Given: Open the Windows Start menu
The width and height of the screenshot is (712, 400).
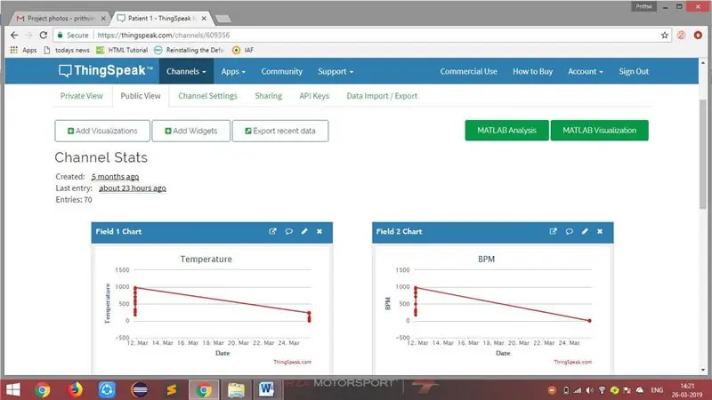Looking at the screenshot, I should pos(12,389).
